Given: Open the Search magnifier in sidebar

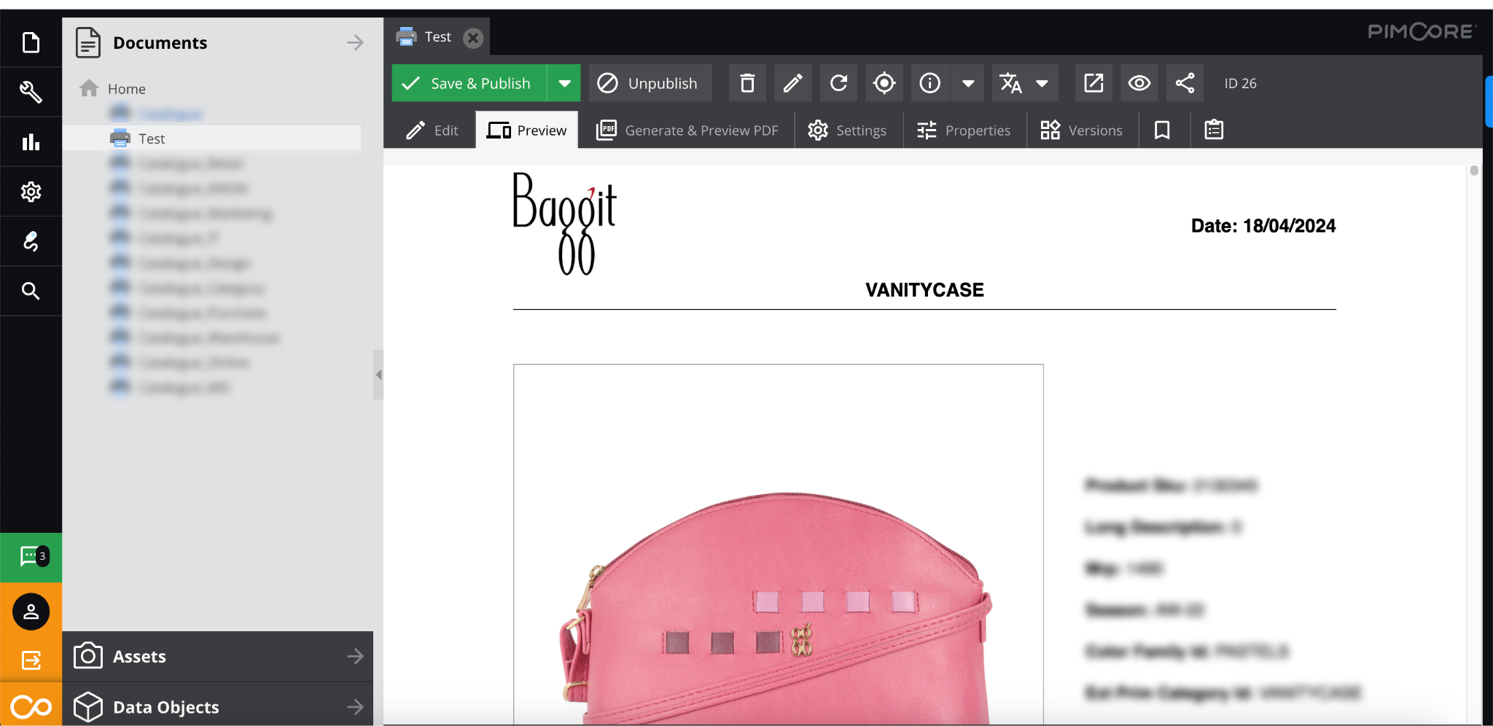Looking at the screenshot, I should (x=31, y=291).
